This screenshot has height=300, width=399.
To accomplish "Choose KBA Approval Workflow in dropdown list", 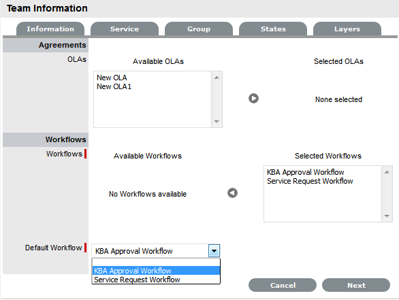I will pyautogui.click(x=156, y=271).
